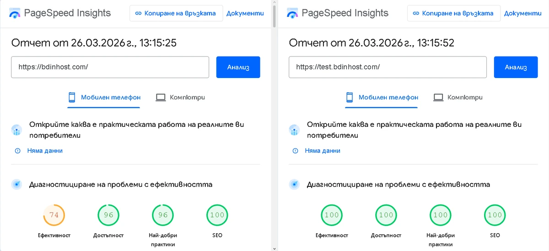Open Достъпност score 100 gauge in right window
Viewport: 549px width, 251px height.
(x=386, y=215)
